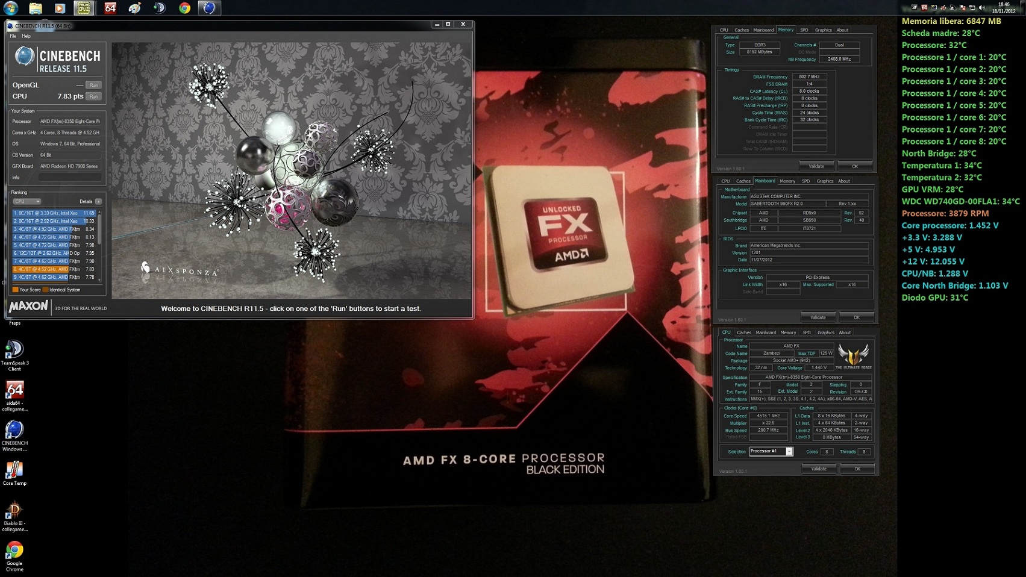Click the Cinebench logo sphere icon
Screen dimensions: 1026x577
tap(25, 57)
